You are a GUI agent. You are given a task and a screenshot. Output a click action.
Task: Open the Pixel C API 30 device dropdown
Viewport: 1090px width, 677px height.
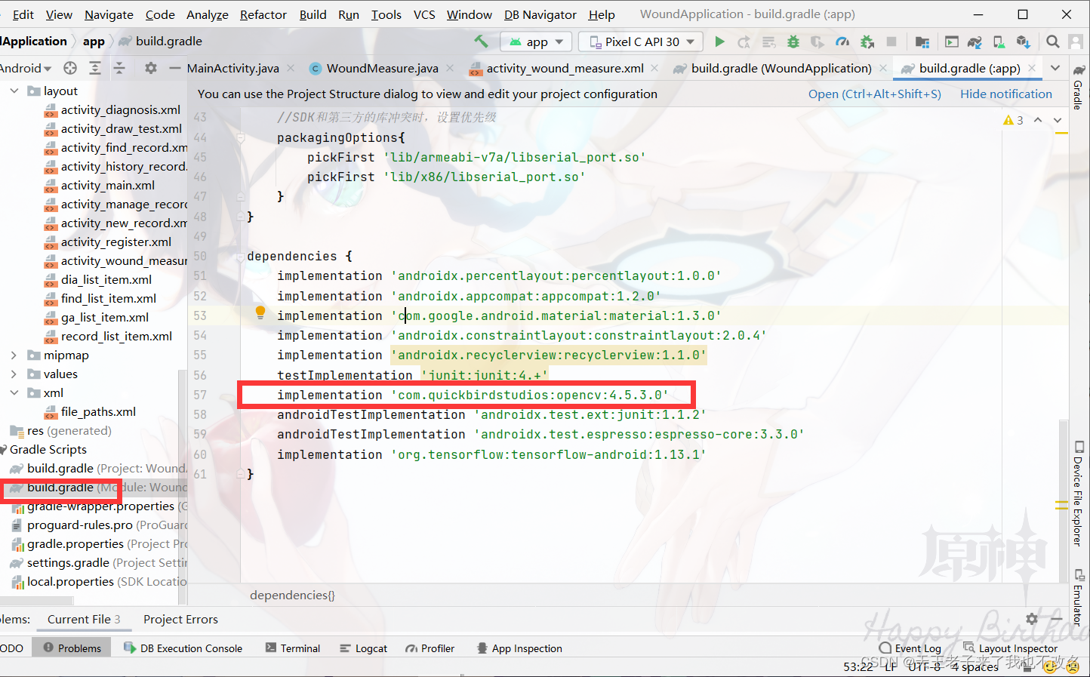pyautogui.click(x=641, y=42)
